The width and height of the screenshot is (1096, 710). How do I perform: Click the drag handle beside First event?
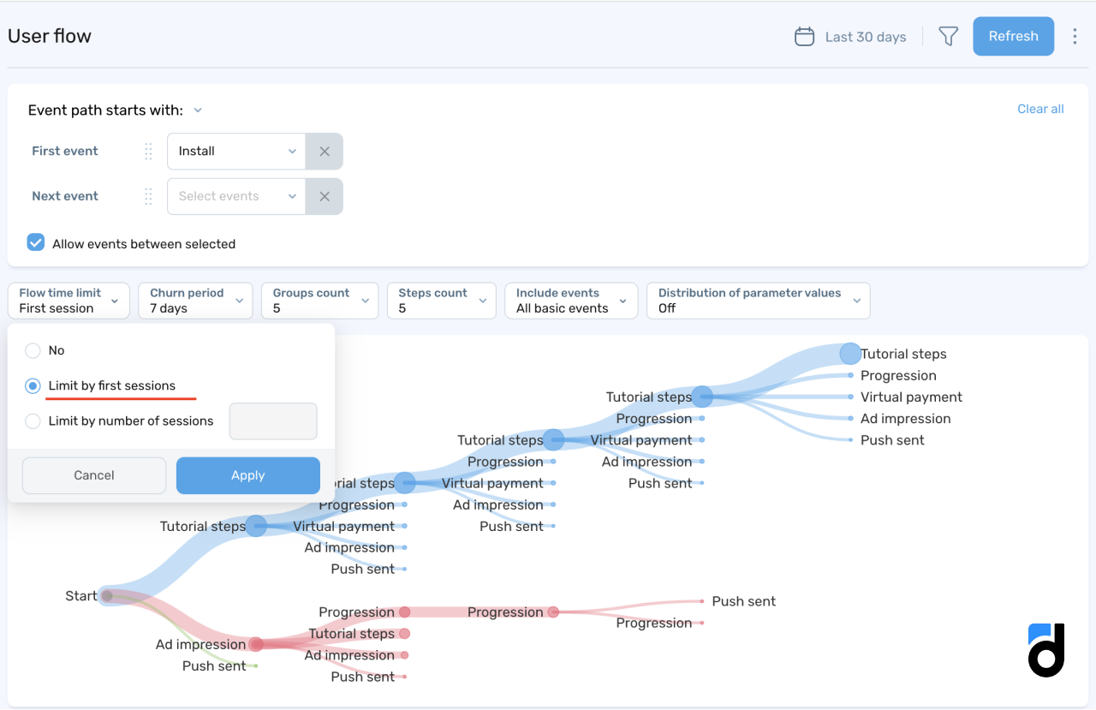[x=147, y=151]
